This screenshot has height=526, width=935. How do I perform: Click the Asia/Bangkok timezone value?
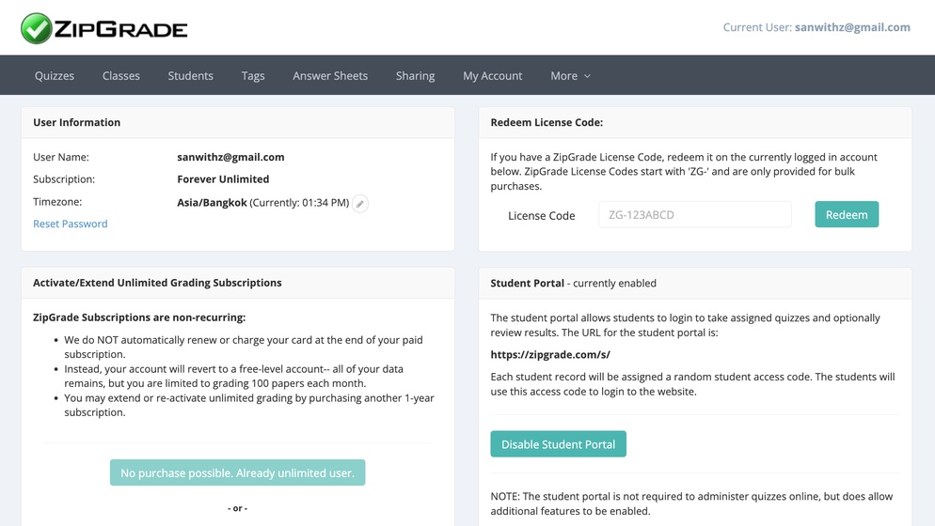pos(212,203)
